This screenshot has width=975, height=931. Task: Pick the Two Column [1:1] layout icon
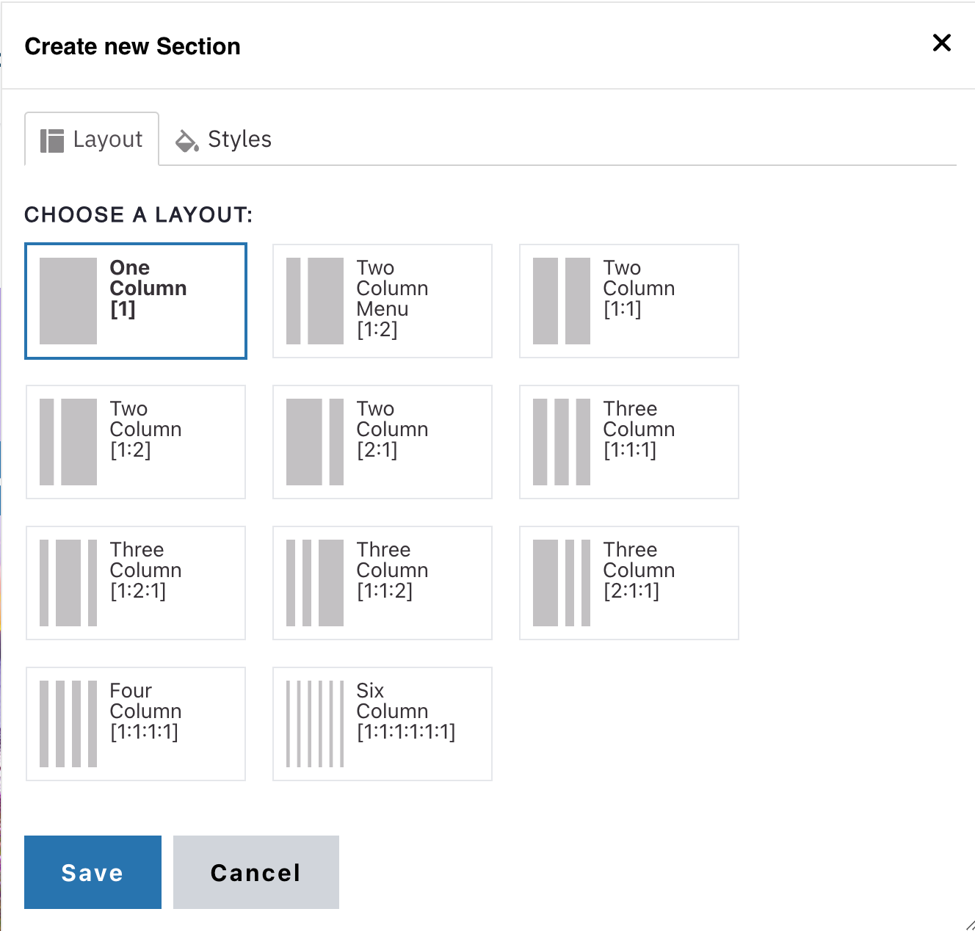[562, 301]
